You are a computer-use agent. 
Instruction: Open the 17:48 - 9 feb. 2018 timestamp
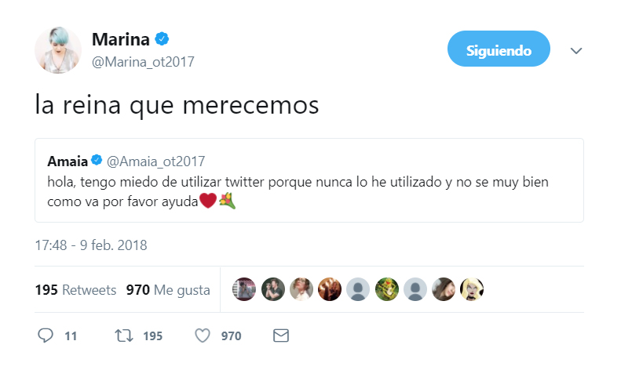91,245
